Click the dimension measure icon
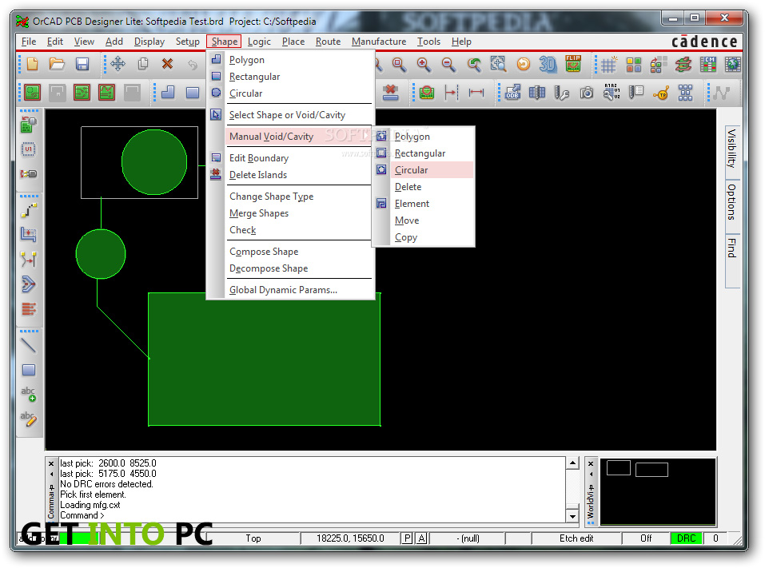The width and height of the screenshot is (765, 568). [476, 92]
